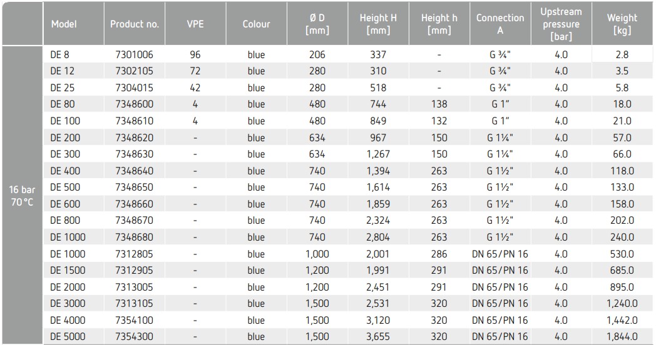Select the Upstream pressure [bar] header

(x=561, y=24)
